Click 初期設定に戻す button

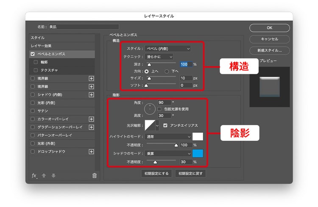coord(190,173)
